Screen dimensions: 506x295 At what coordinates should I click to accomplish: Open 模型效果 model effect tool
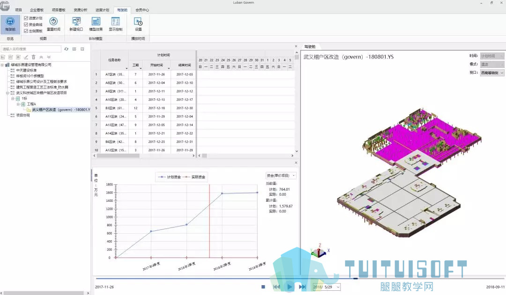[96, 24]
